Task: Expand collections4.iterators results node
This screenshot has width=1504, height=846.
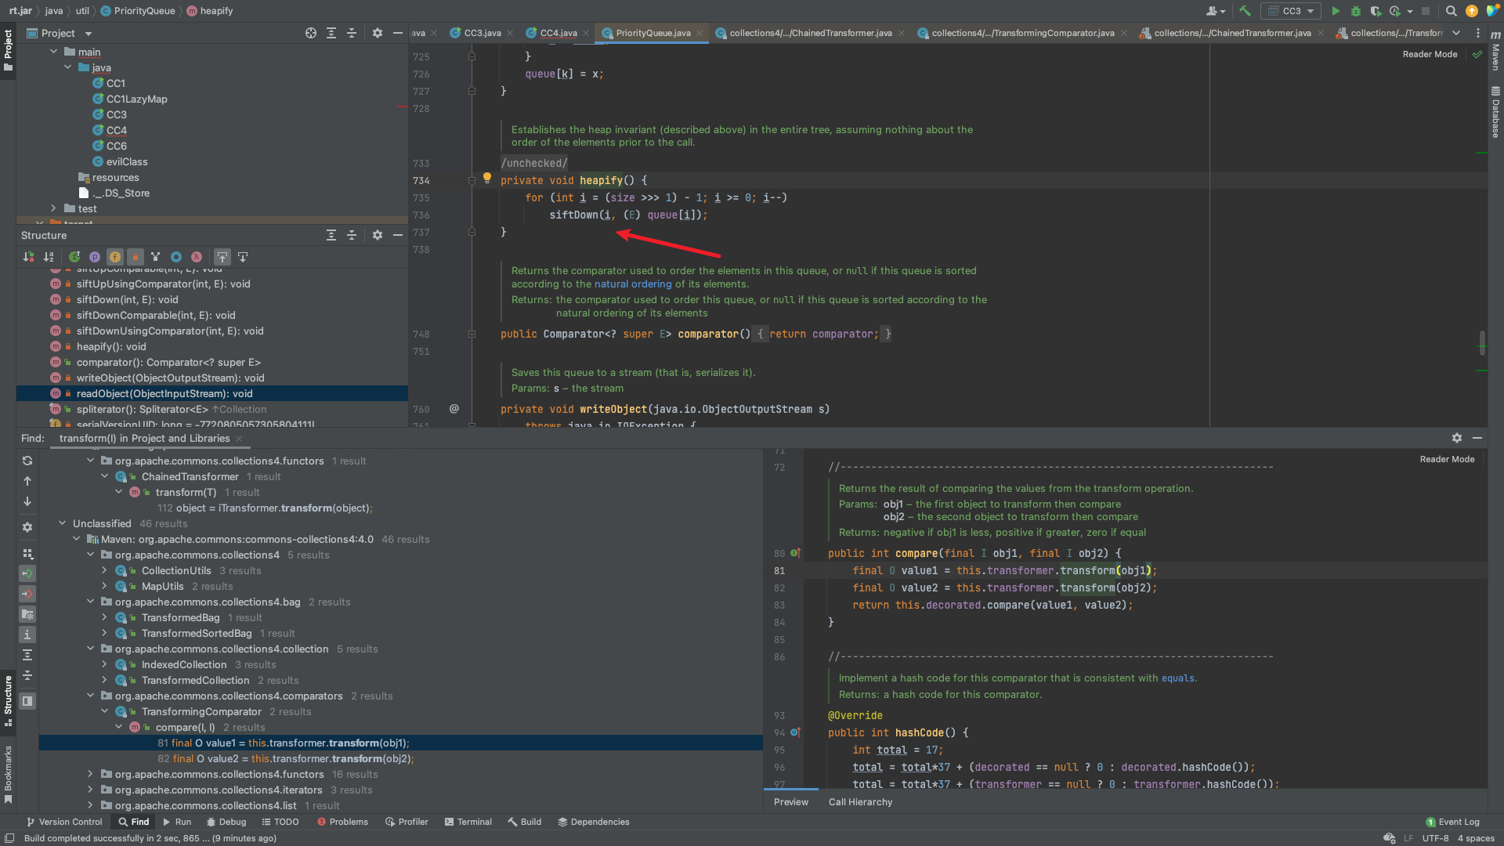Action: click(90, 790)
